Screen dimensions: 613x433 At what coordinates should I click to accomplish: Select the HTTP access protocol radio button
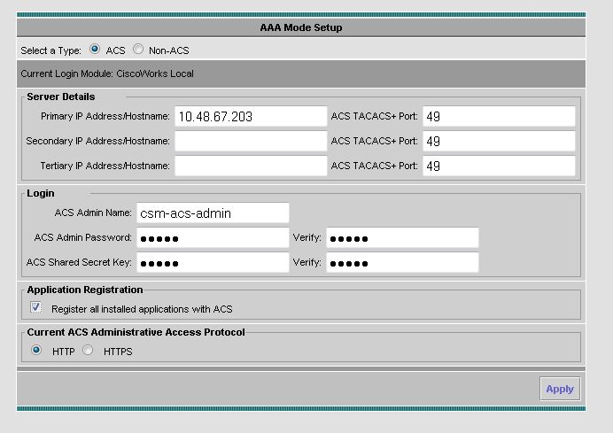point(36,350)
